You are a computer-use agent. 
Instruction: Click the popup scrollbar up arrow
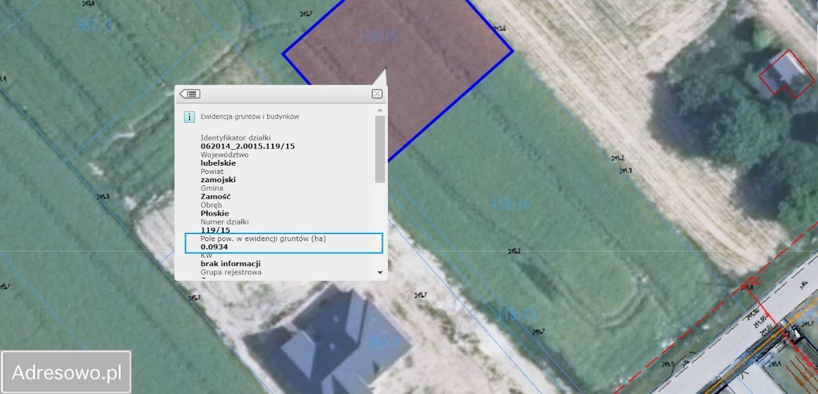coord(380,111)
